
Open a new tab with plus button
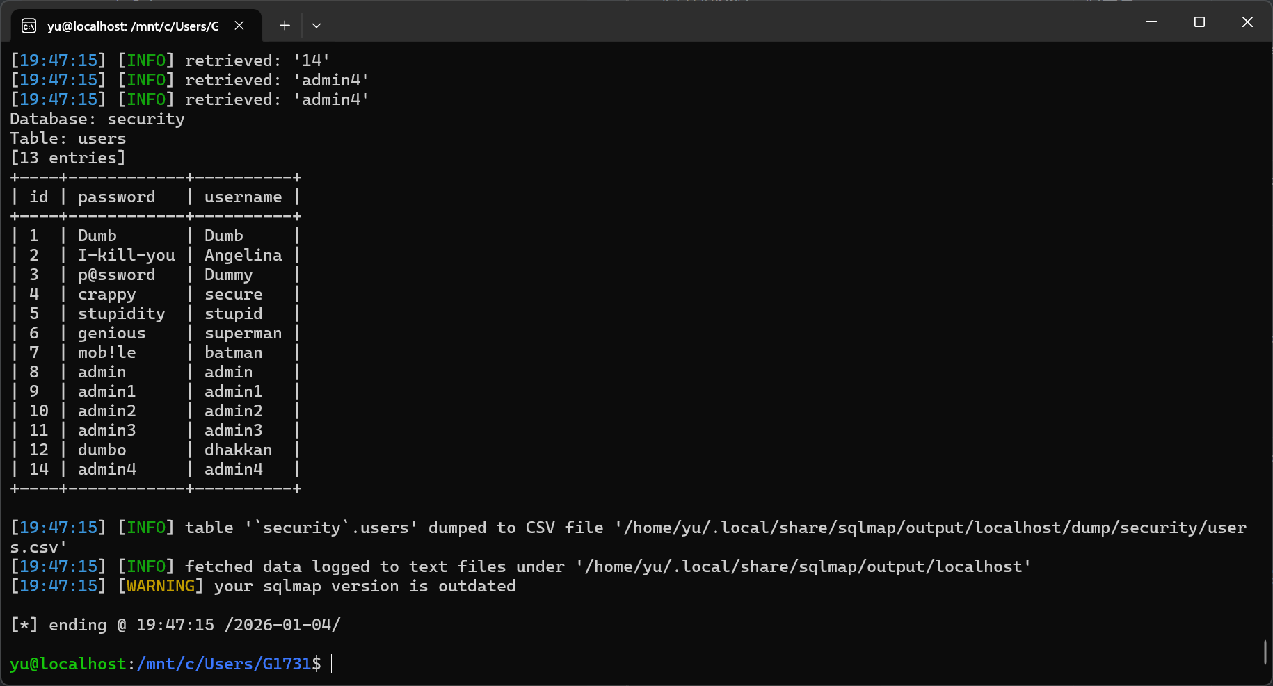coord(285,26)
